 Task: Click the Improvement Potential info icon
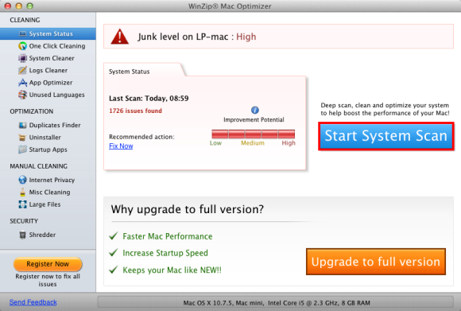tap(255, 110)
